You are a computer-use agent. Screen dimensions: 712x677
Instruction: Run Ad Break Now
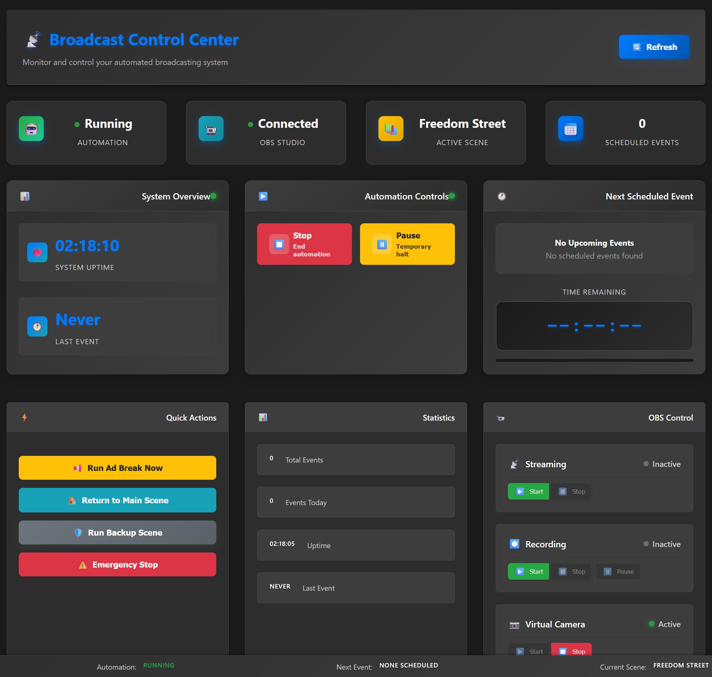117,468
